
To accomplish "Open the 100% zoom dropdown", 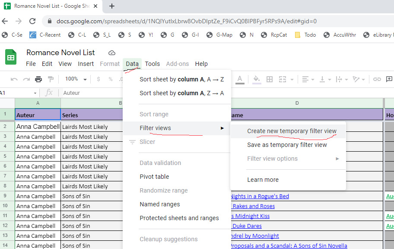I will (x=76, y=79).
